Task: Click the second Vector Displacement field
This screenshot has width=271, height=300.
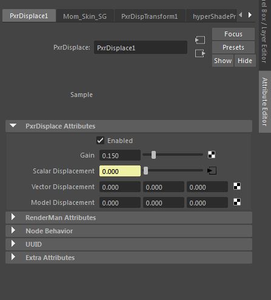Action: (164, 187)
